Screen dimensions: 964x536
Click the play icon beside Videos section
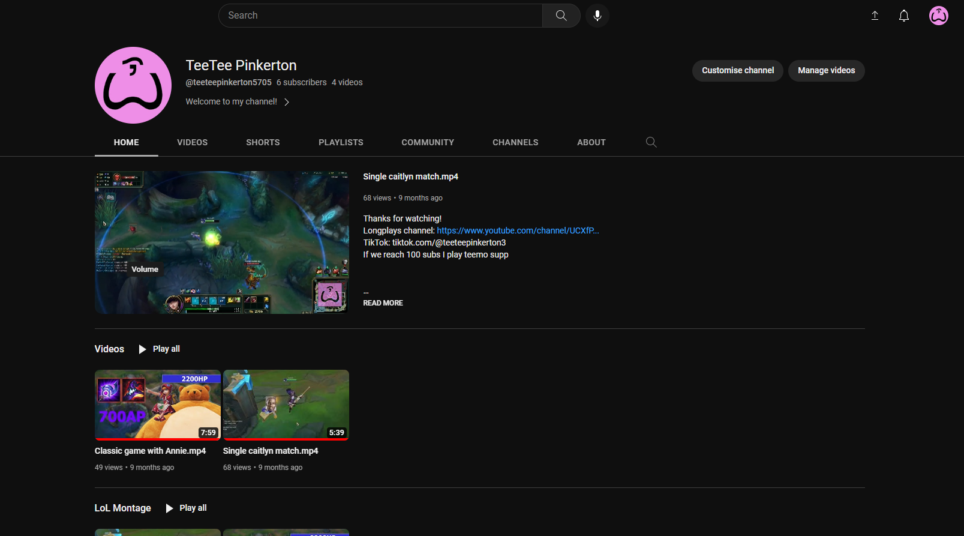coord(142,349)
